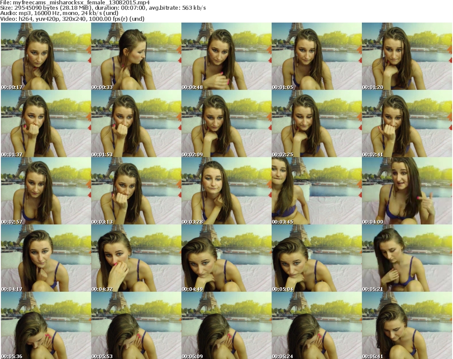Select the thumbnail at 00:01:20
Image resolution: width=453 pixels, height=359 pixels.
click(x=407, y=56)
